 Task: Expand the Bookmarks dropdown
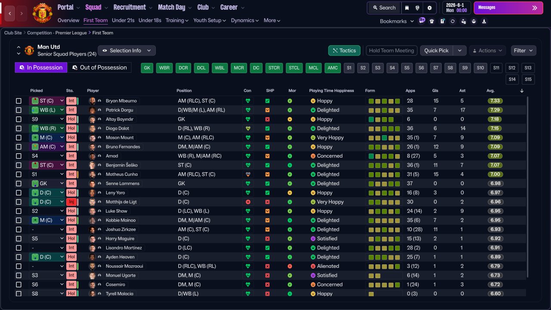click(x=397, y=21)
